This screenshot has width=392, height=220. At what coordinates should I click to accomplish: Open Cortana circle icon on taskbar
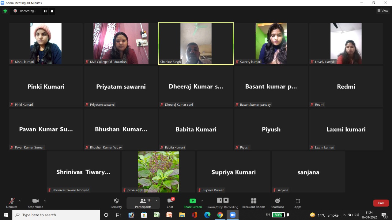point(106,215)
